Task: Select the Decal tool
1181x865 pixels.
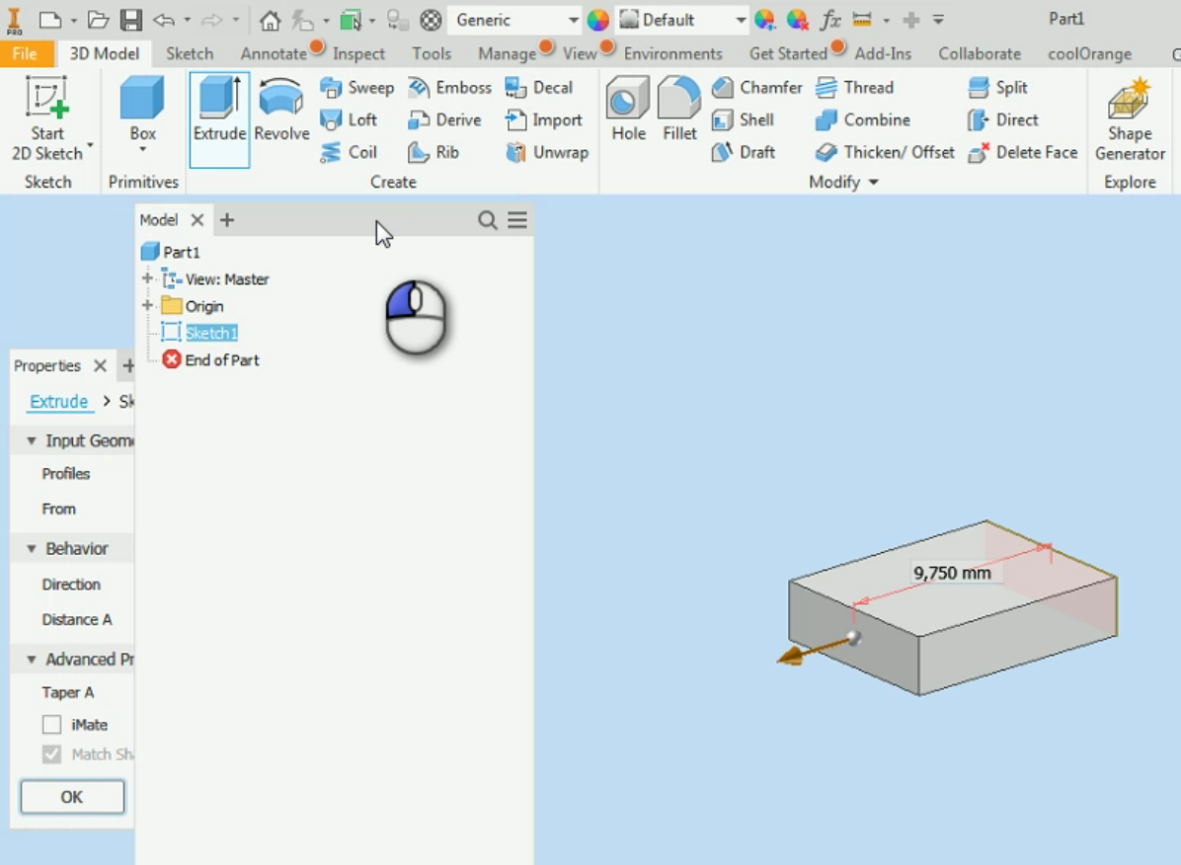Action: click(539, 88)
